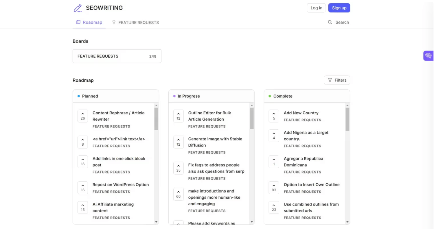This screenshot has height=229, width=434.
Task: Toggle vote on Ai Affiliate marketing content
Action: 83,207
